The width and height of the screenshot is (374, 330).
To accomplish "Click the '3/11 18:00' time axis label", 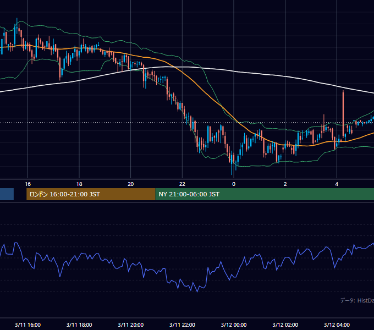I will 79,324.
